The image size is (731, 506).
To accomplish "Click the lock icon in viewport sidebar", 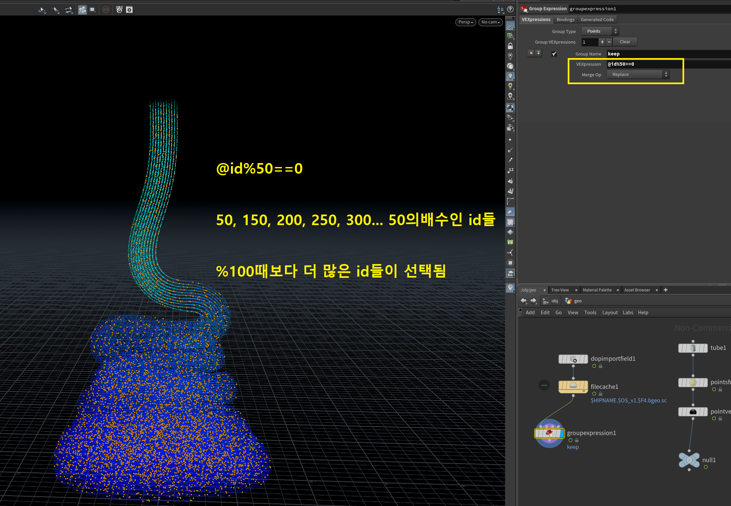I will (x=510, y=46).
